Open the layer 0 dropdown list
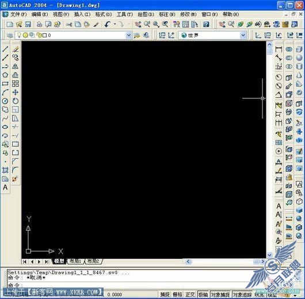 click(x=128, y=35)
